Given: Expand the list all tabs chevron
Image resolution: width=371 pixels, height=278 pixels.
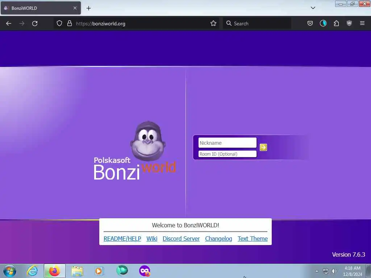Looking at the screenshot, I should click(313, 8).
